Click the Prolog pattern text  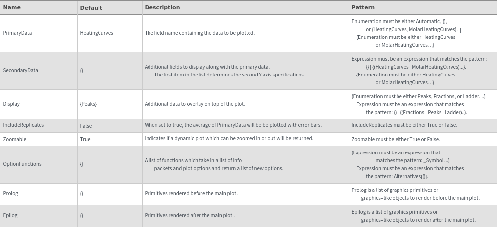(x=415, y=193)
